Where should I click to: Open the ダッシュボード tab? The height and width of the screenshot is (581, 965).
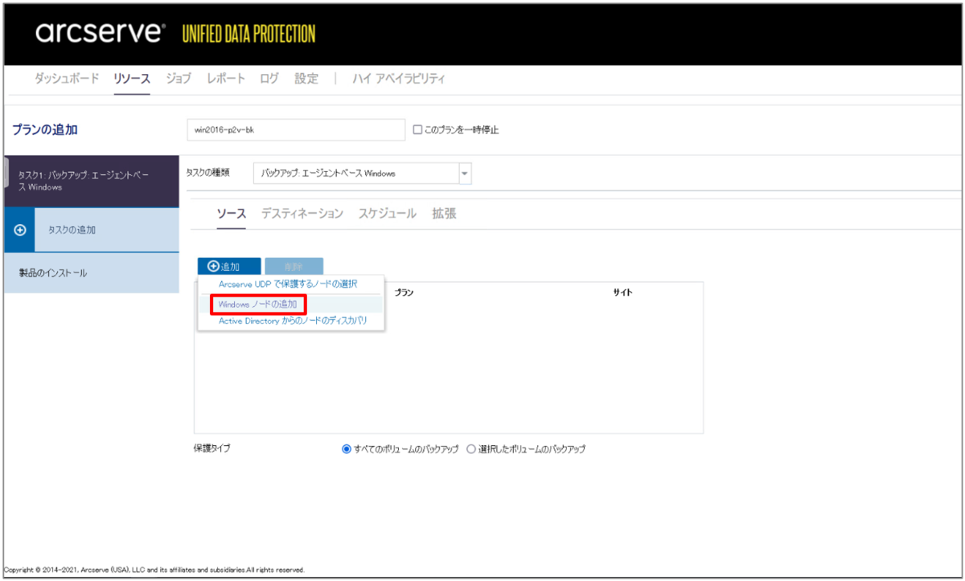[67, 79]
